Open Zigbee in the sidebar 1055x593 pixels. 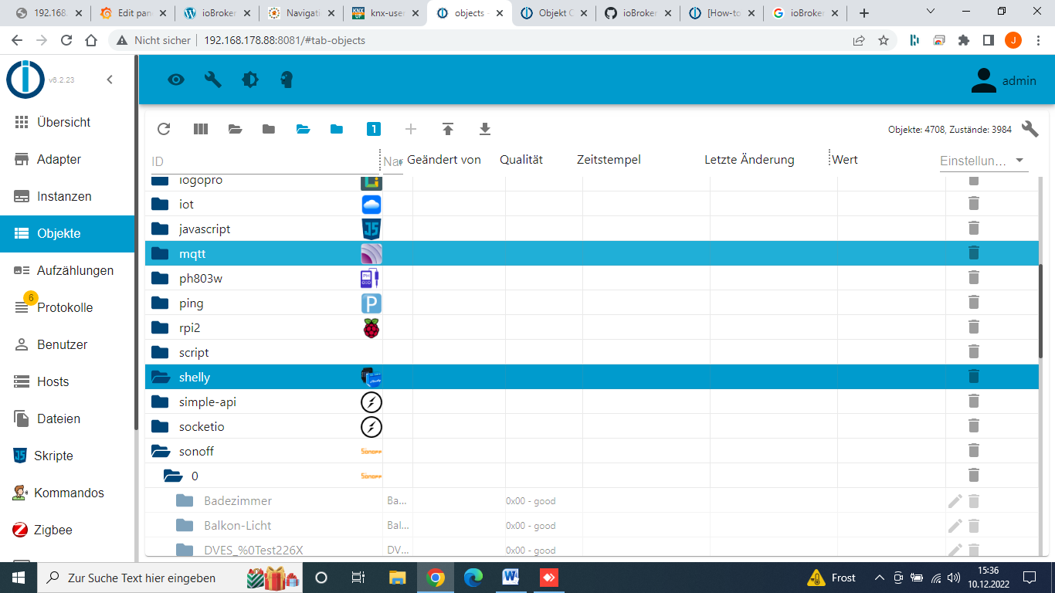point(67,530)
